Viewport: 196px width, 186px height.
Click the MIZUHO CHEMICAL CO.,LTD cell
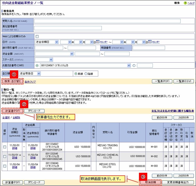[108, 156]
